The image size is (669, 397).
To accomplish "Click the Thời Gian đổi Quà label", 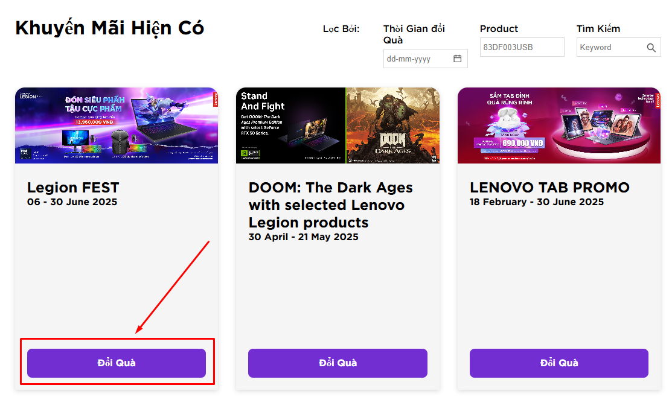I will (x=414, y=34).
